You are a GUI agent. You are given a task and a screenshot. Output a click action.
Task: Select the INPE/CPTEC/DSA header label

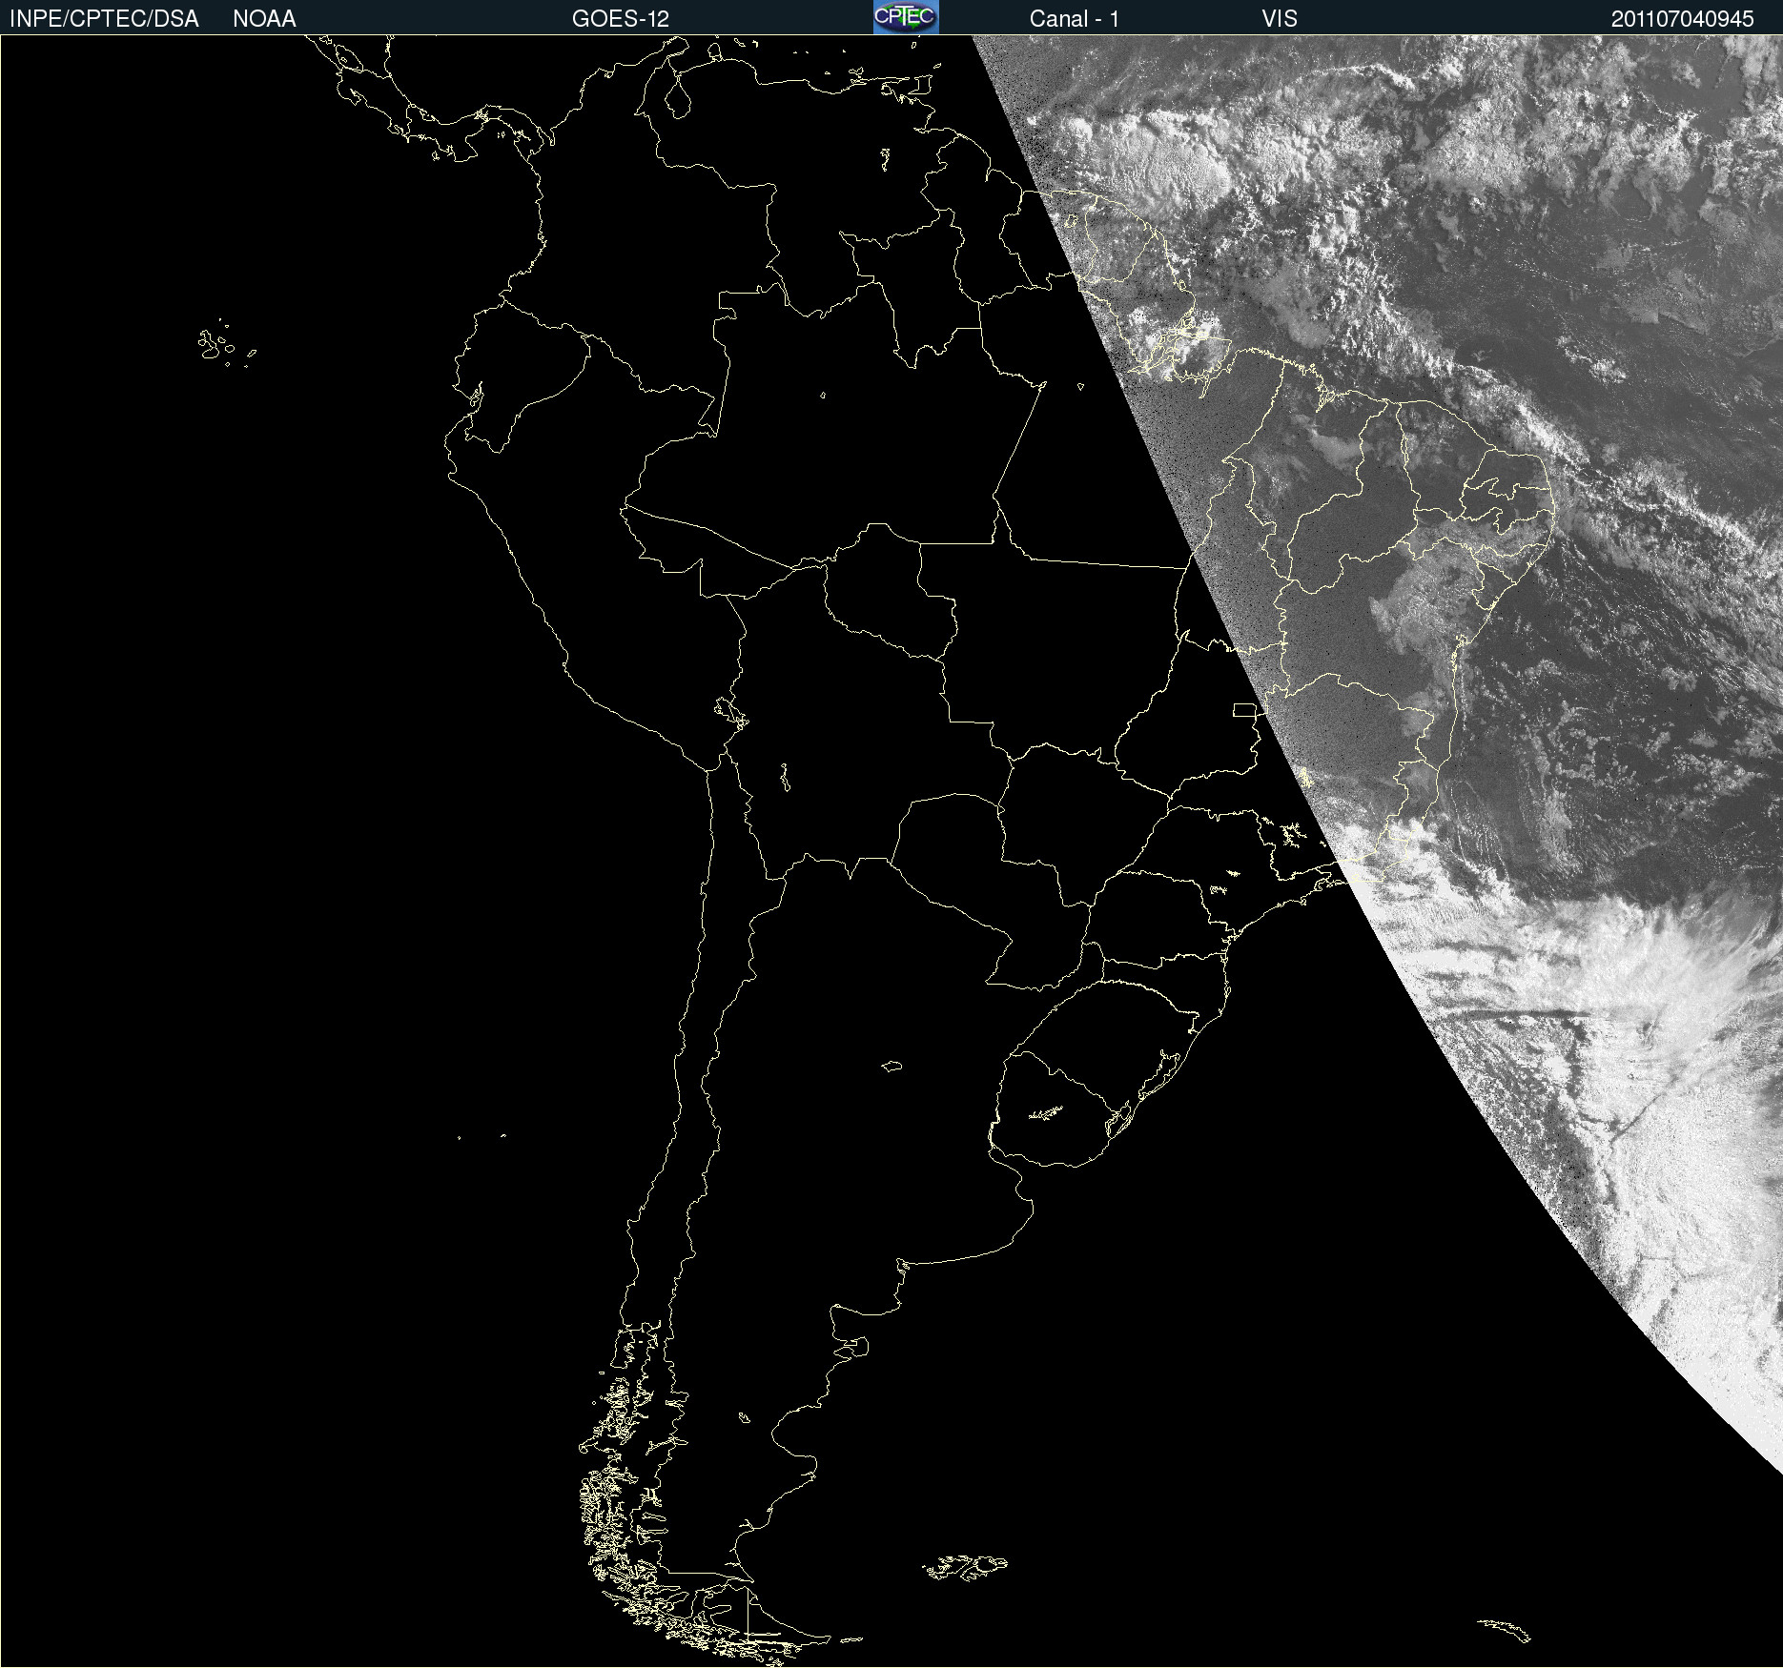click(x=104, y=19)
